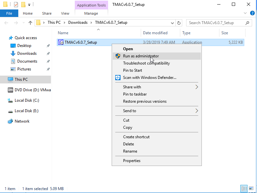Select Scan with Windows Defender

coord(156,78)
